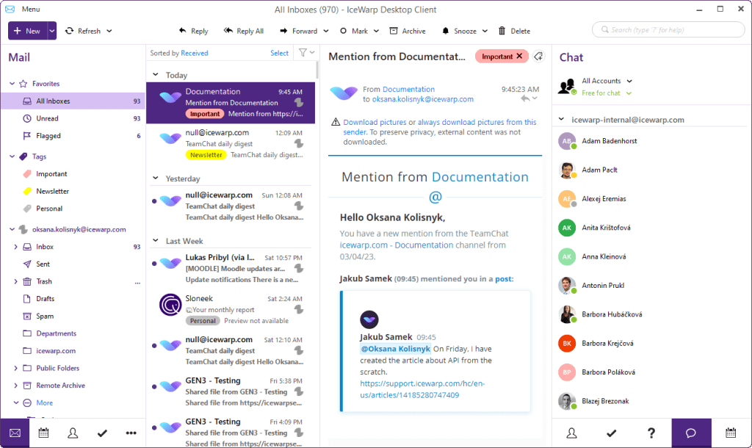
Task: Click the add tag icon beside Important
Action: click(538, 56)
